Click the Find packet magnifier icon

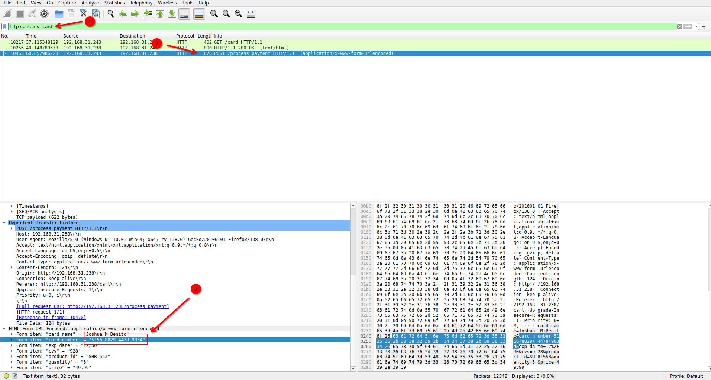click(x=111, y=14)
